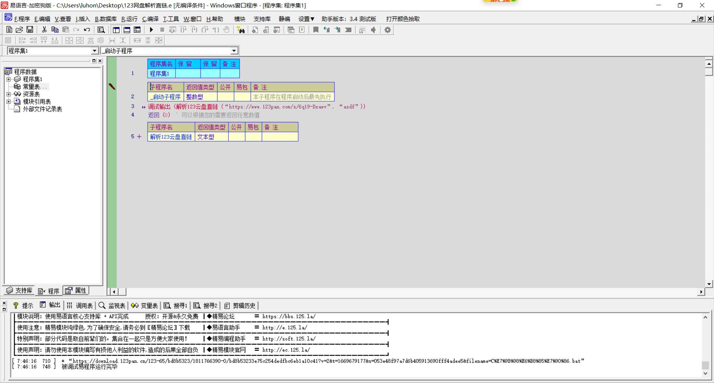
Task: Jump to previous bookmark icon
Action: pos(327,30)
